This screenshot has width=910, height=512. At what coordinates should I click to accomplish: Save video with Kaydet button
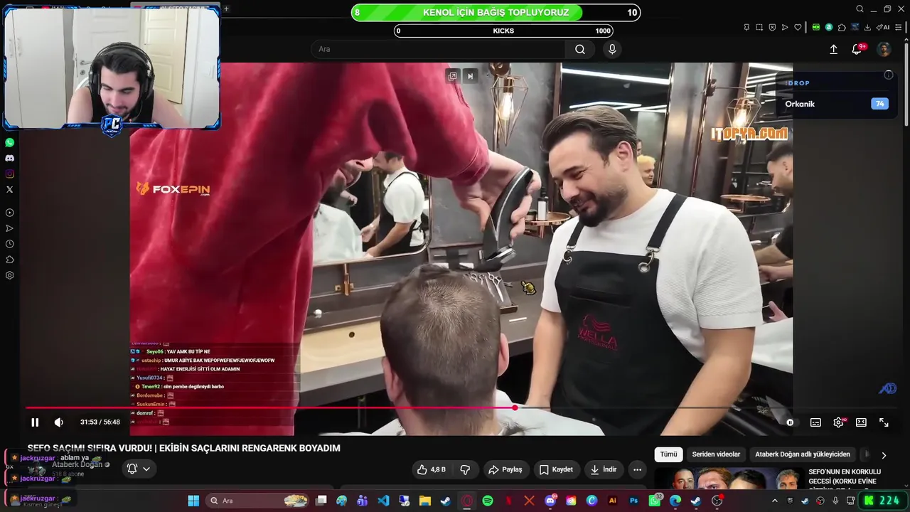pos(556,469)
